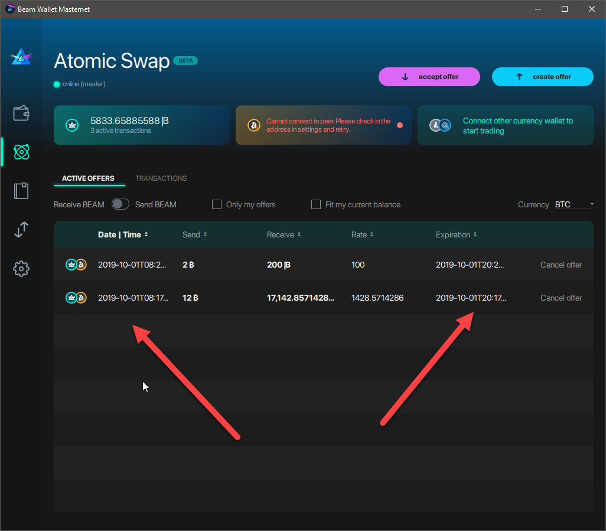Click the 12 B send amount

[x=190, y=298]
